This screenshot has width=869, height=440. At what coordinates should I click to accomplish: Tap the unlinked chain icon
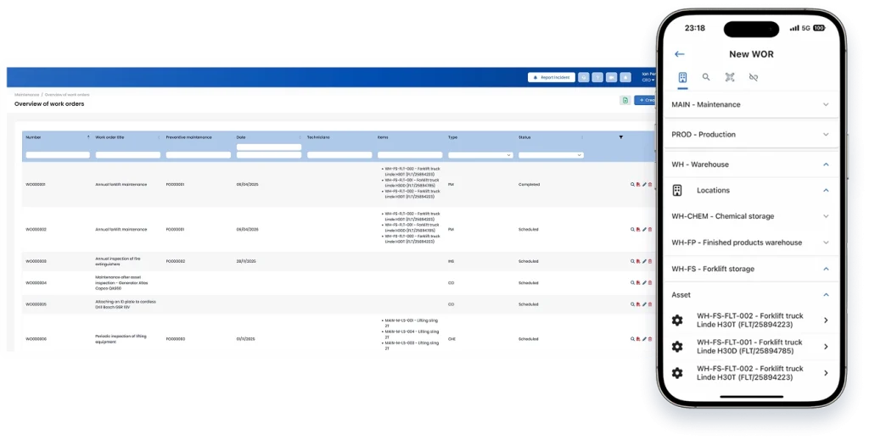(x=753, y=77)
